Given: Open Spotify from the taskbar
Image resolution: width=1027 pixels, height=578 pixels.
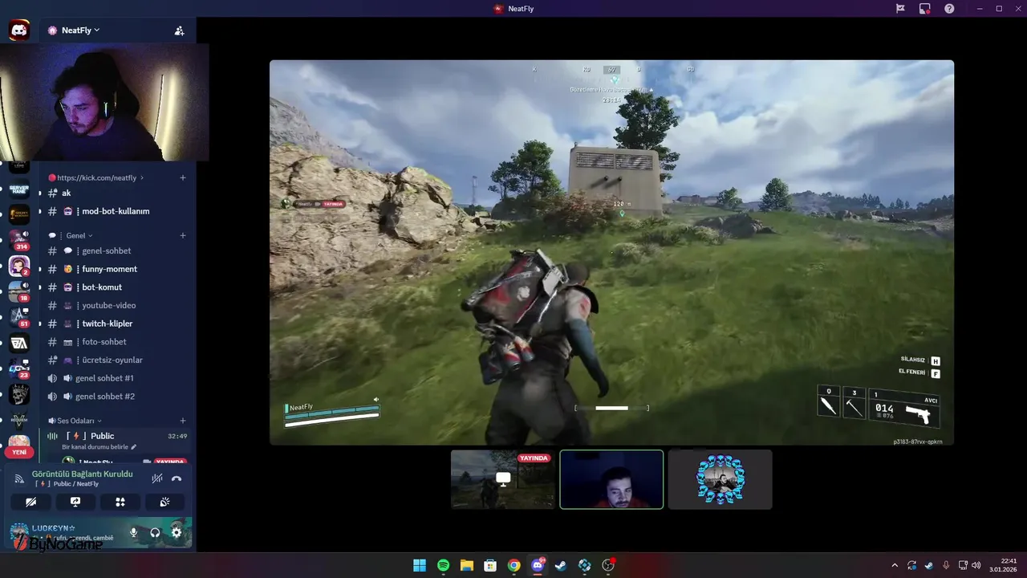Looking at the screenshot, I should (443, 565).
